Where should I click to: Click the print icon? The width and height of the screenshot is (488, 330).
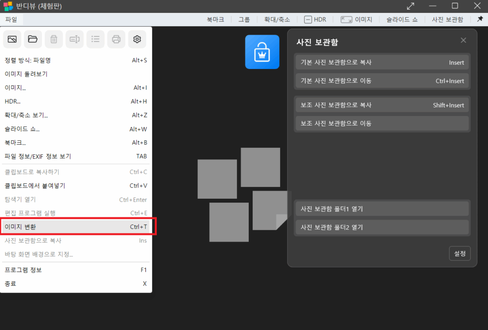click(116, 39)
